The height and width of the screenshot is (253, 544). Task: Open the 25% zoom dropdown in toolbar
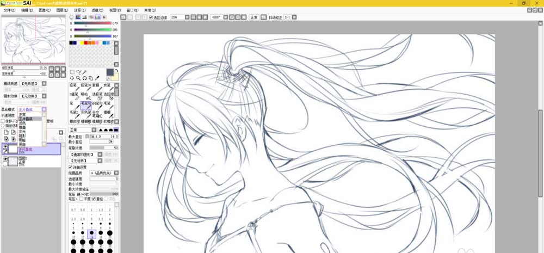[x=187, y=17]
